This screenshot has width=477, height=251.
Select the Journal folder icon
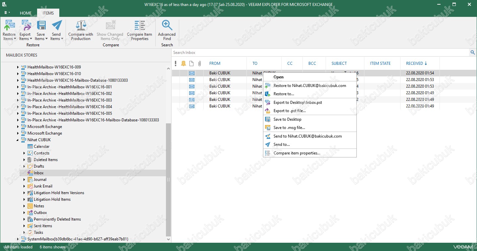point(30,180)
